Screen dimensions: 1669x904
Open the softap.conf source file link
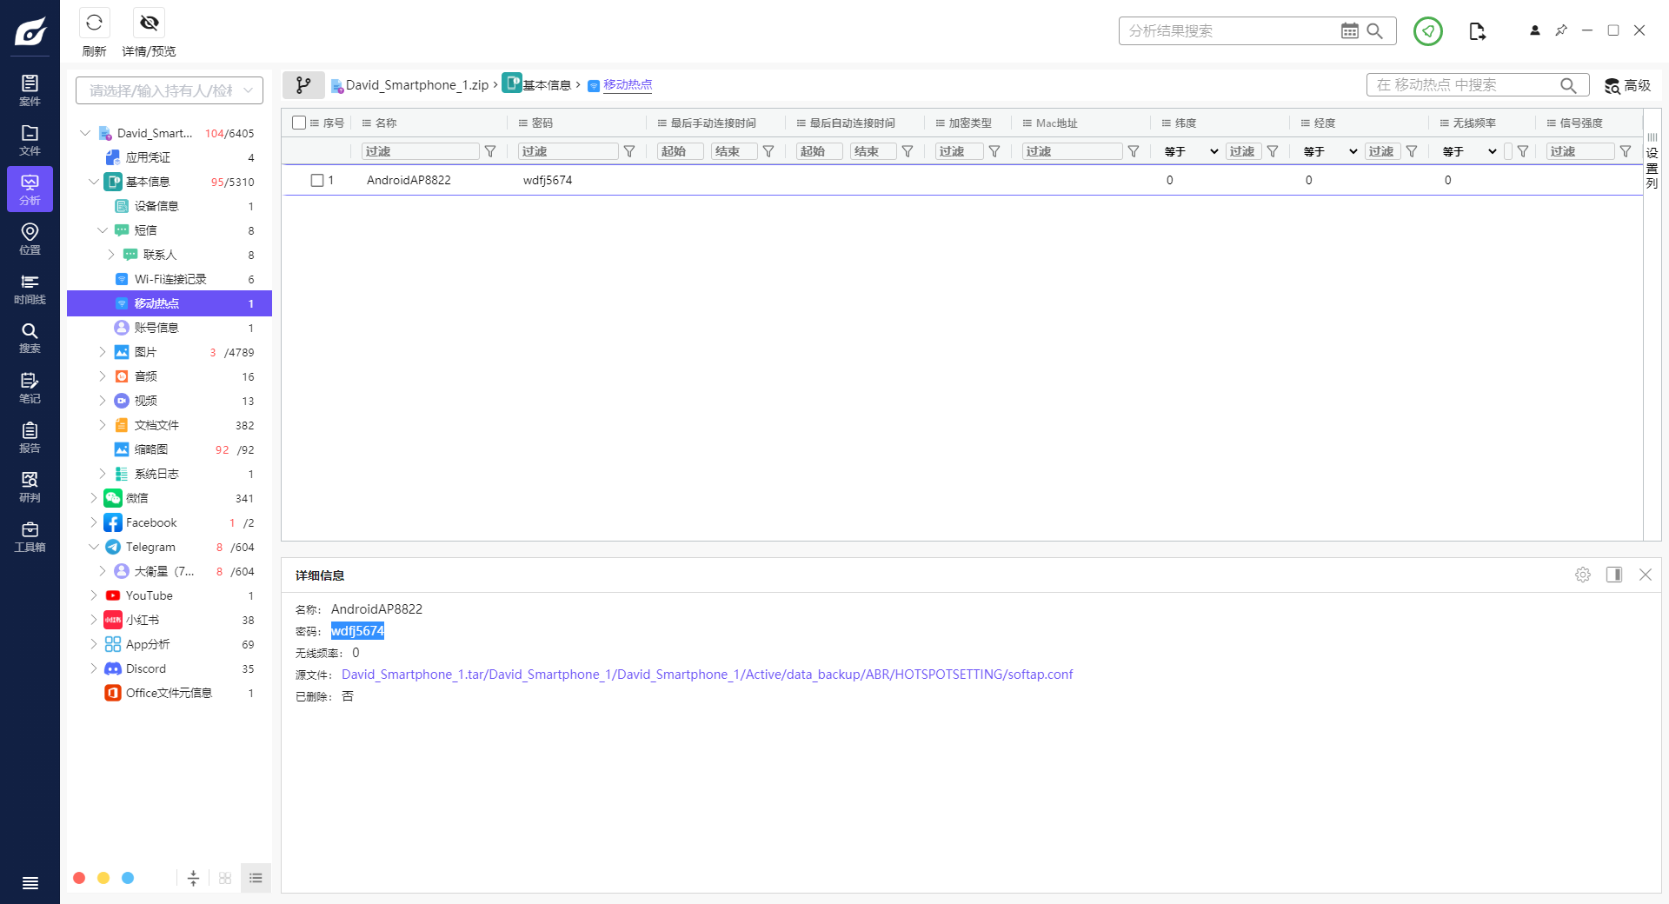(707, 675)
